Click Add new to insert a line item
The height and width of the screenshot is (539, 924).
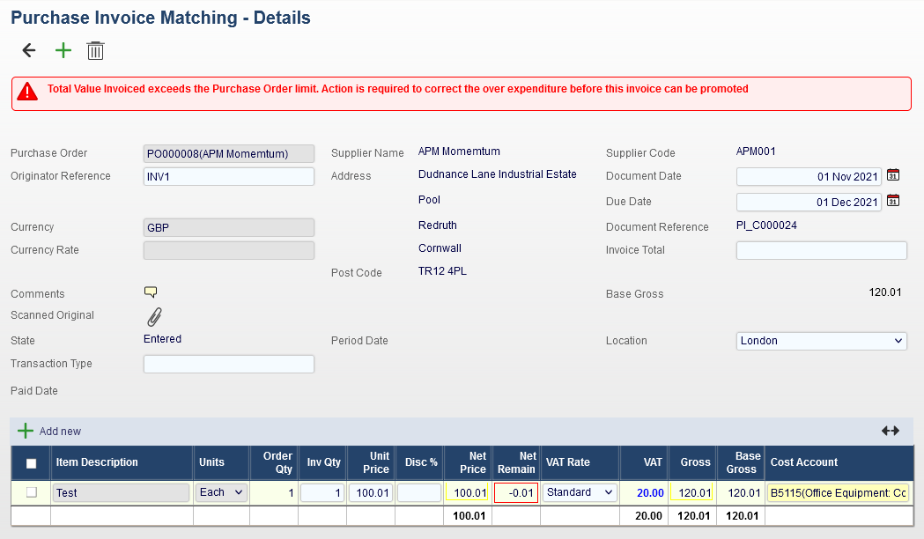(x=48, y=431)
